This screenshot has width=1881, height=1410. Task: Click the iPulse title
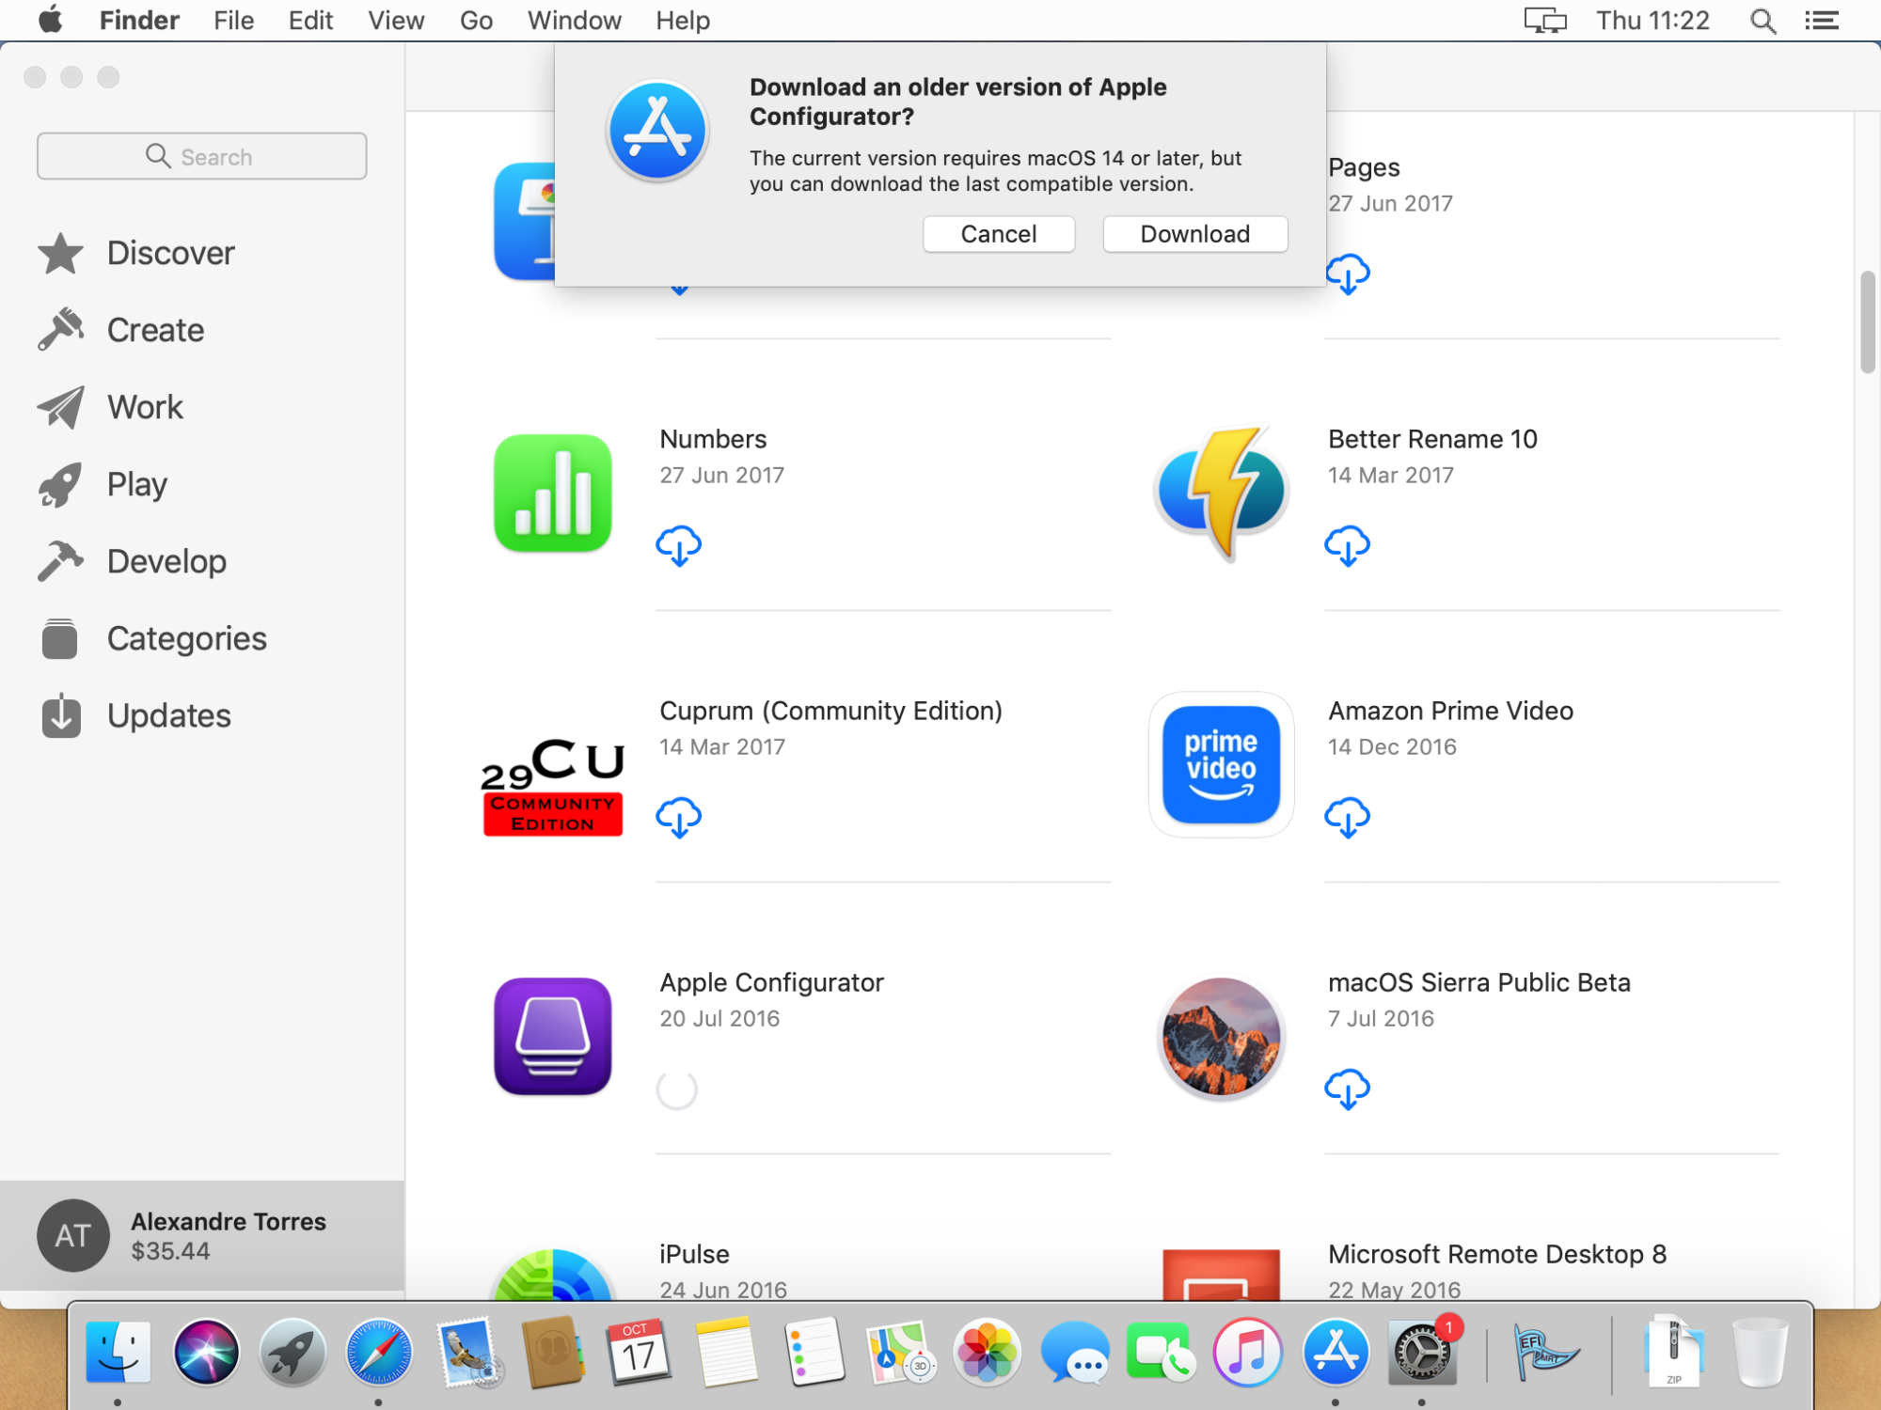pos(694,1254)
